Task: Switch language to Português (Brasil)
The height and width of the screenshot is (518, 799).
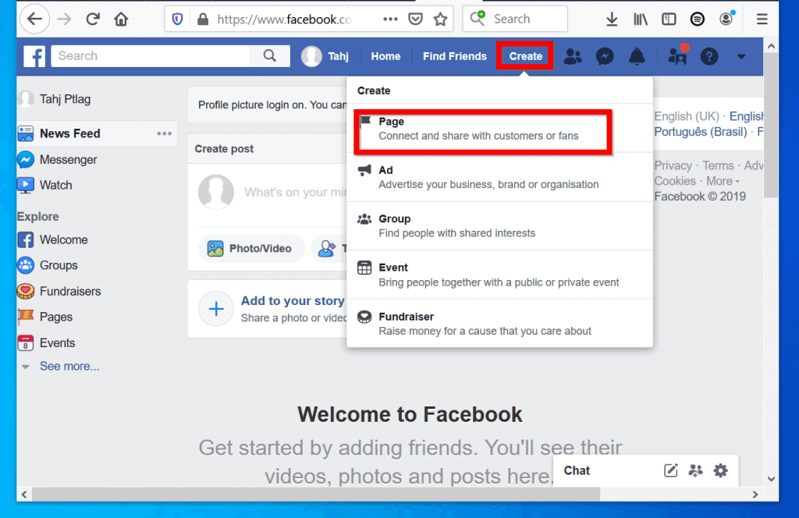Action: click(x=700, y=132)
